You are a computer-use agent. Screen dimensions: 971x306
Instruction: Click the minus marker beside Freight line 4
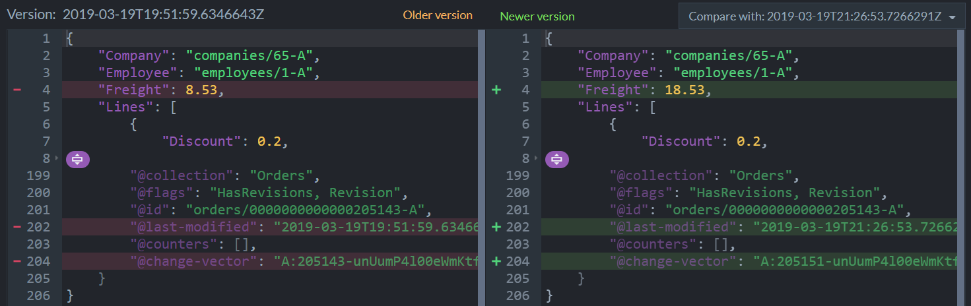point(17,90)
